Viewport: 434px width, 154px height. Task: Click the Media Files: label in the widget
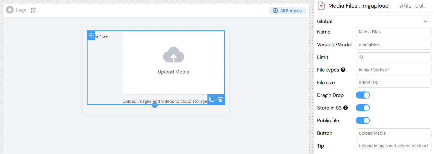click(102, 37)
